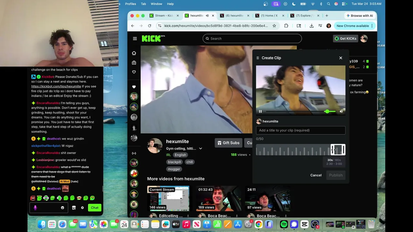The height and width of the screenshot is (232, 413).
Task: Mute the hexumlite tab audio icon
Action: (x=207, y=15)
